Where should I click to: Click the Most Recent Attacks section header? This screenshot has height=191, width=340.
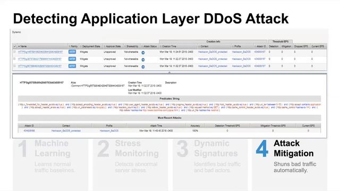pos(169,118)
